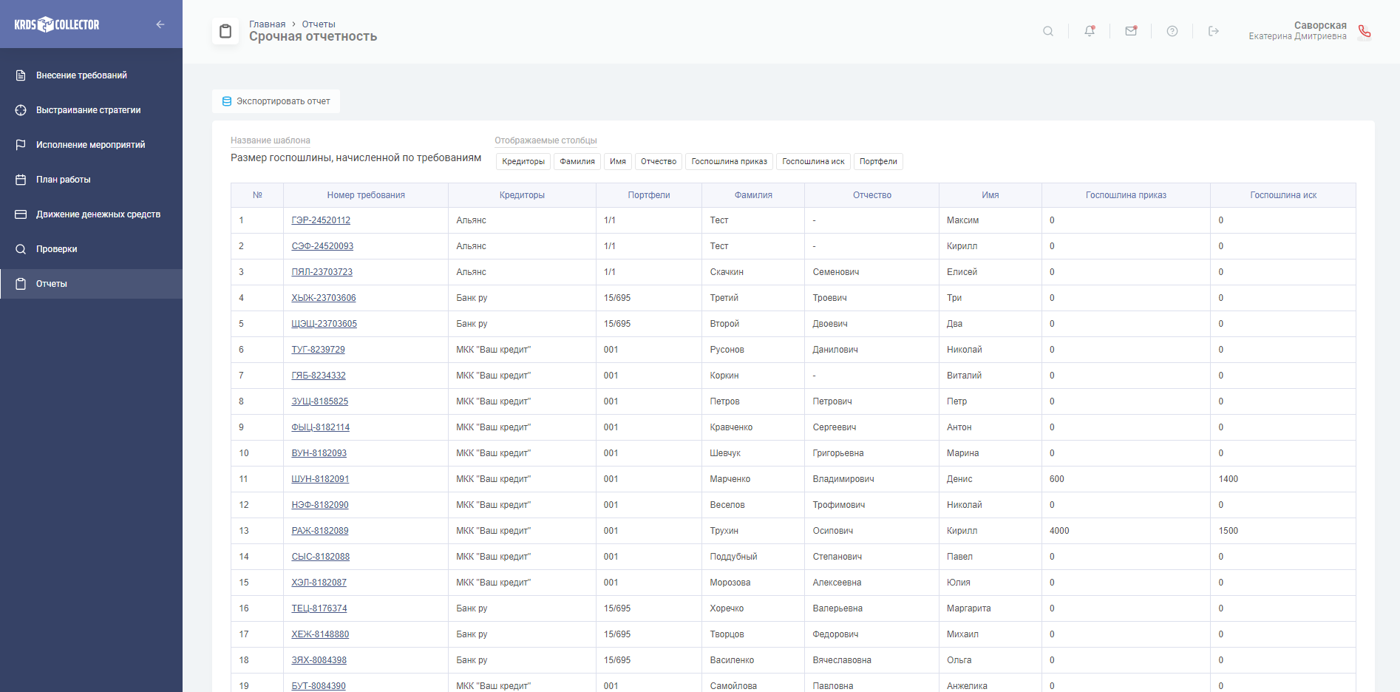Click the Номер требования column header
Screen dimensions: 1400x692
(x=366, y=195)
